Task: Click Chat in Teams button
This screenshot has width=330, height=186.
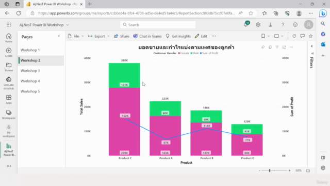Action: tap(147, 36)
